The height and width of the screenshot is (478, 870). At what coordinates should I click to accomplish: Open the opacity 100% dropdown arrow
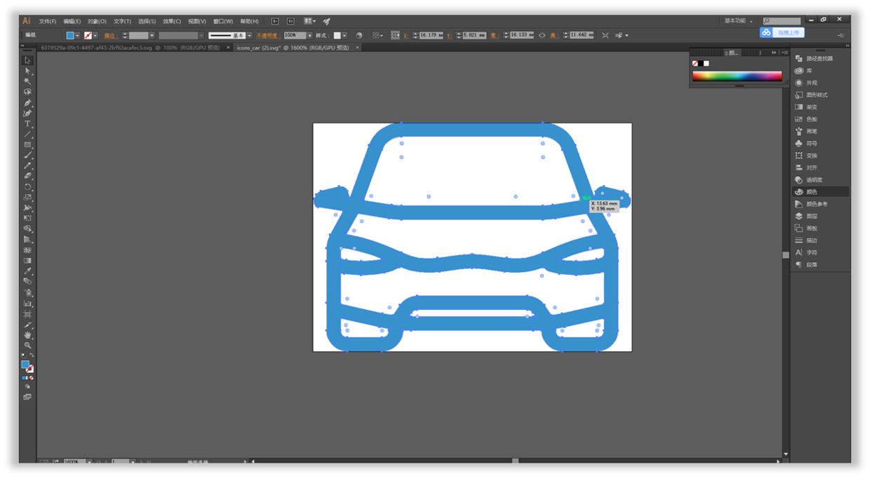click(311, 35)
